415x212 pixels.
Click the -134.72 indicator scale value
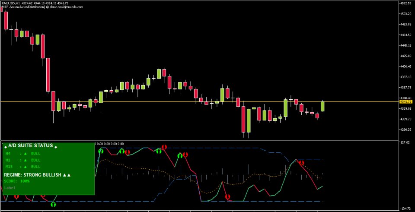pos(406,209)
